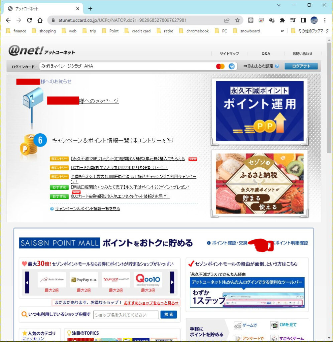Open the SAISON POINT MALL logo

tap(59, 243)
